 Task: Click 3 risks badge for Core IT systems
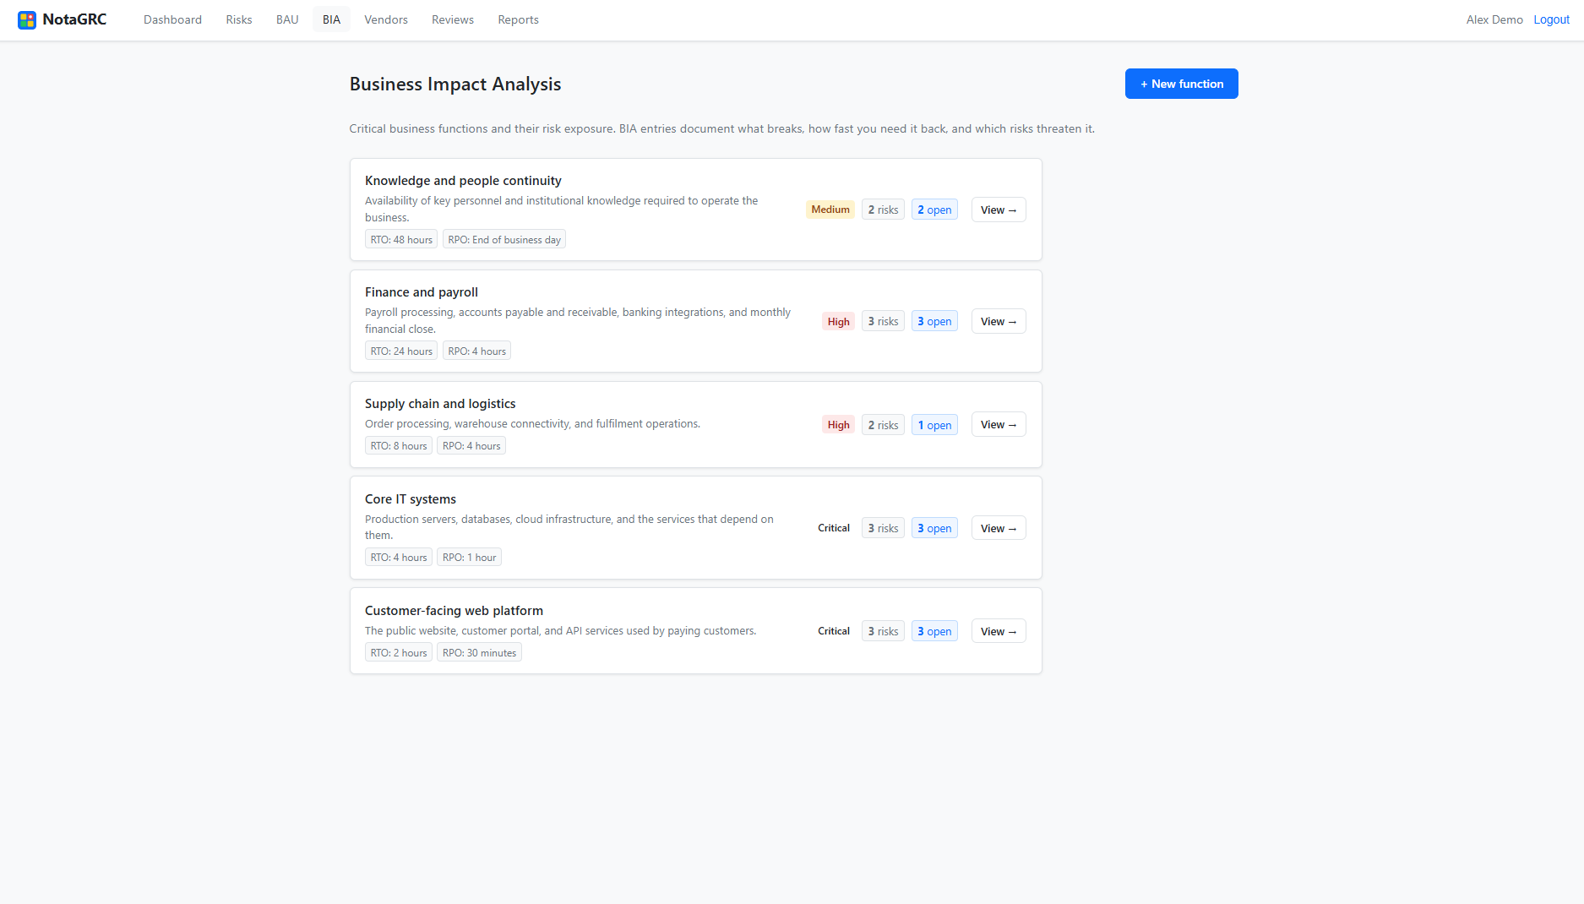(x=883, y=528)
